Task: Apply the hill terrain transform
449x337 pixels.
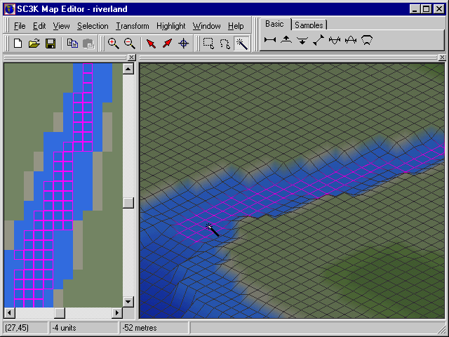Action: tap(351, 40)
